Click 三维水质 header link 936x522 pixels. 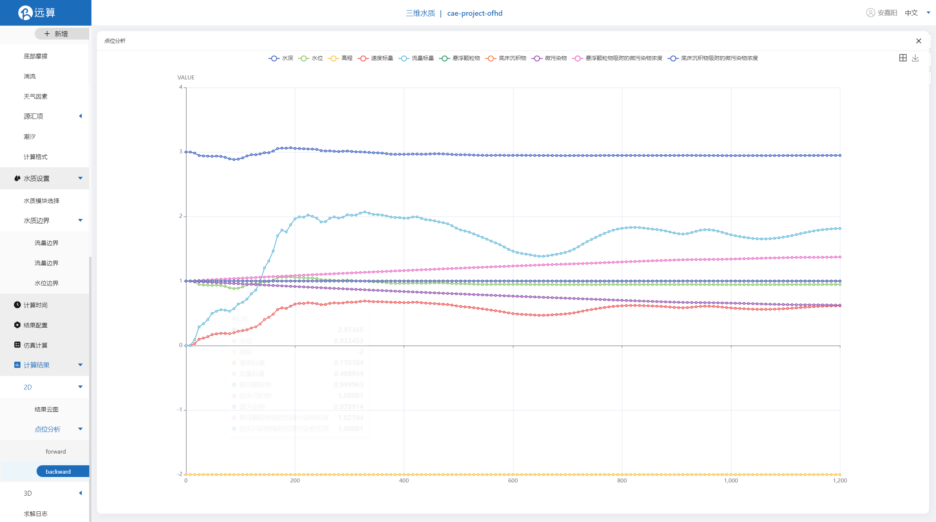[x=420, y=13]
